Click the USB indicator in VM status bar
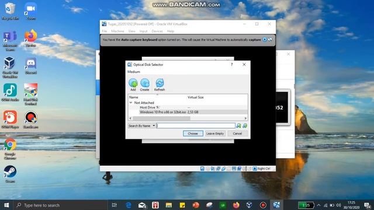This screenshot has height=210, width=374. (x=223, y=169)
